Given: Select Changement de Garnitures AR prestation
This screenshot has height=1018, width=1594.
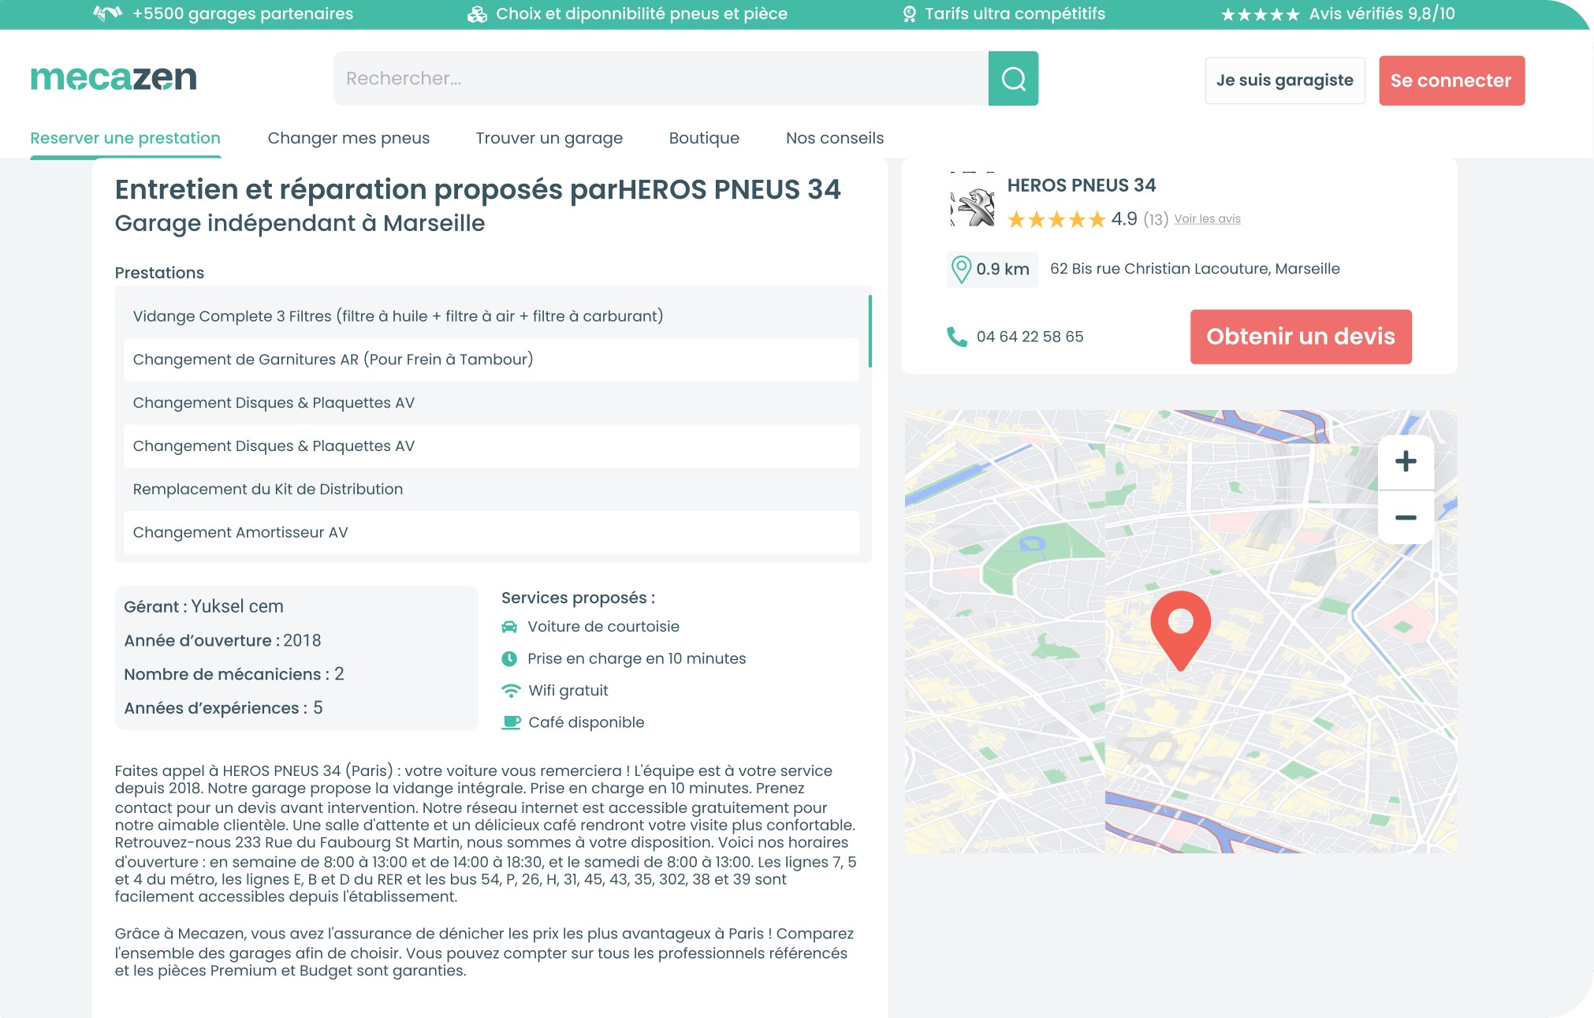Looking at the screenshot, I should 491,360.
